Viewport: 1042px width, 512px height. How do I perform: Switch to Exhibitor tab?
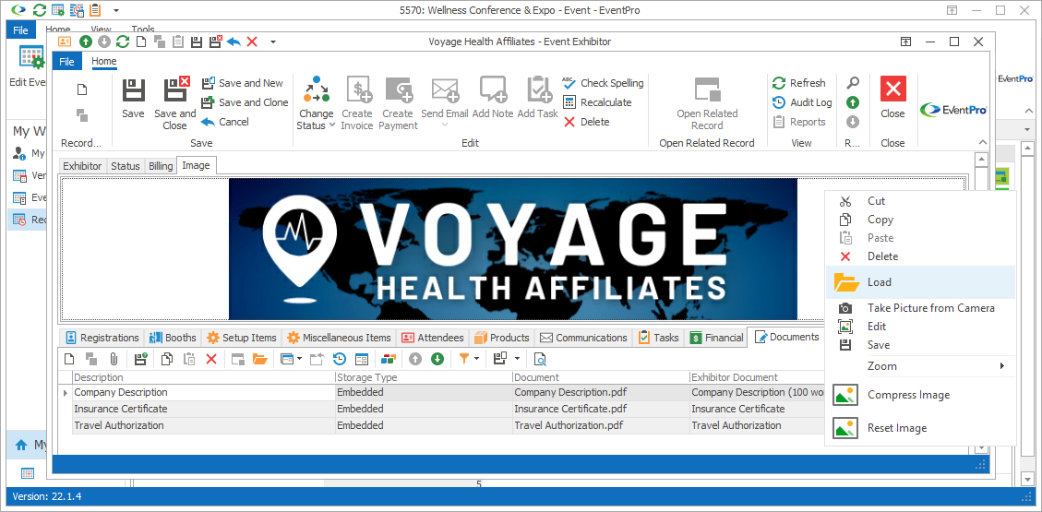pyautogui.click(x=82, y=166)
